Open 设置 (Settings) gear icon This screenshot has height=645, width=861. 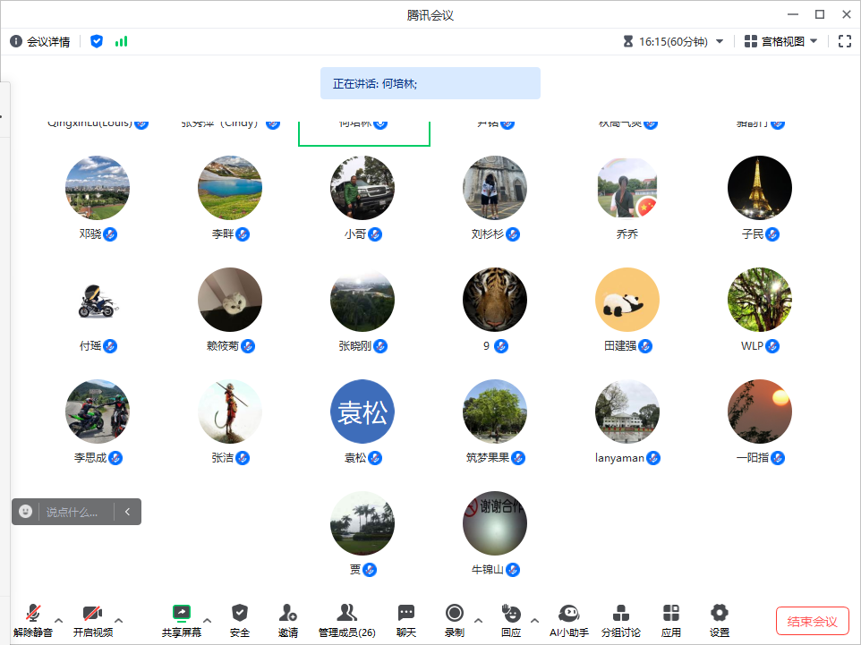tap(720, 619)
